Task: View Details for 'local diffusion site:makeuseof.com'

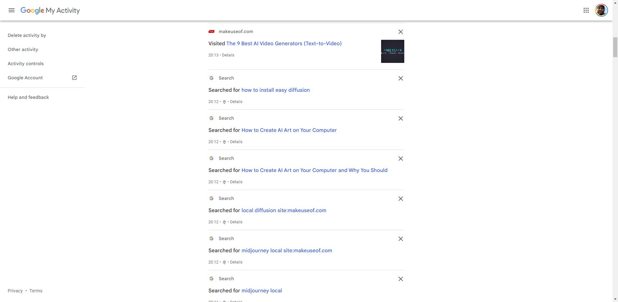Action: (x=236, y=222)
